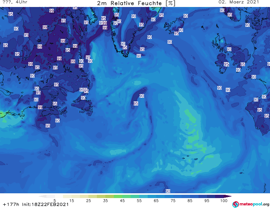The height and width of the screenshot is (208, 270).
Task: Click the meteopool.org logo
Action: [250, 204]
